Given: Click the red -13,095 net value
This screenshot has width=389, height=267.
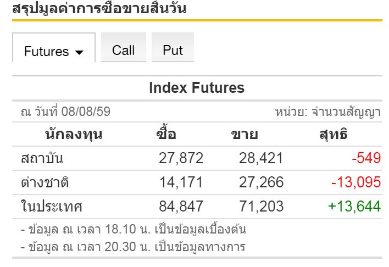Looking at the screenshot, I should [x=355, y=182].
